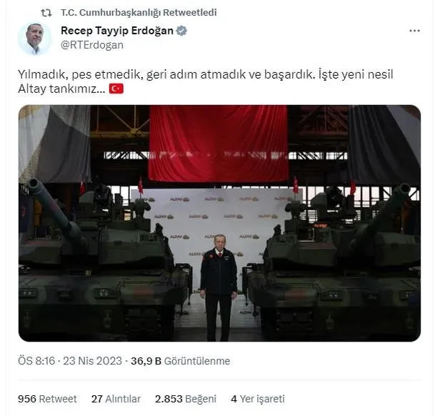Click the blue verified badge icon
Screen dimensions: 440x416
[181, 31]
